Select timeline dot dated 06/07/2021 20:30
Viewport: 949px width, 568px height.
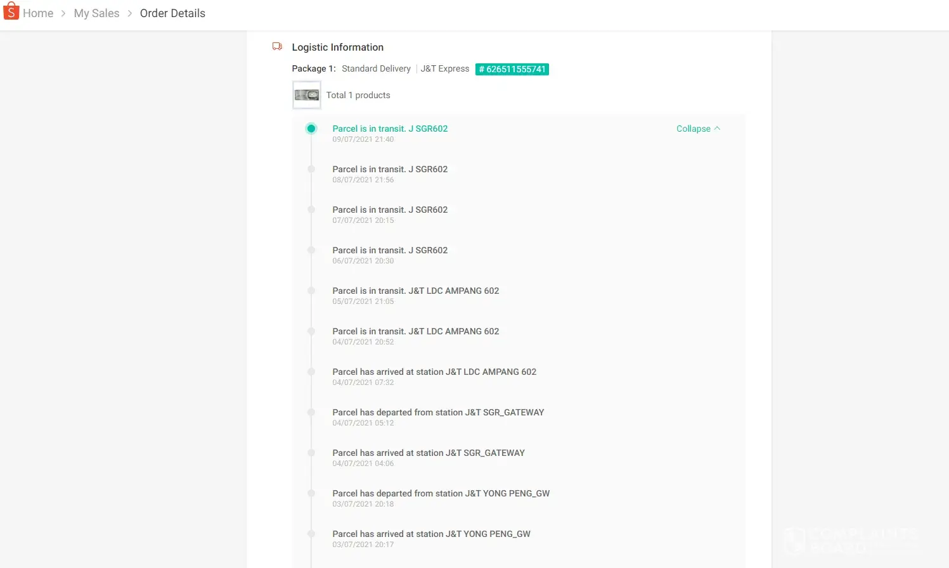[x=311, y=250]
